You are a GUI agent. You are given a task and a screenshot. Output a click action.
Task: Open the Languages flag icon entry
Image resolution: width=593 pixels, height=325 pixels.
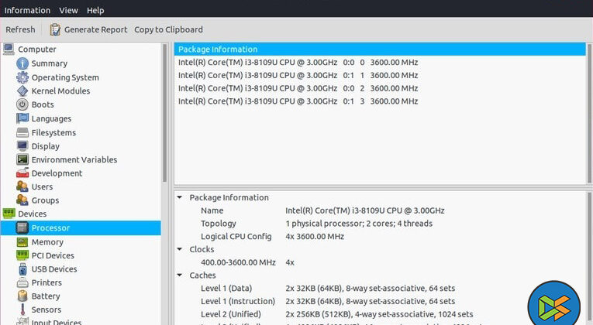[x=22, y=118]
